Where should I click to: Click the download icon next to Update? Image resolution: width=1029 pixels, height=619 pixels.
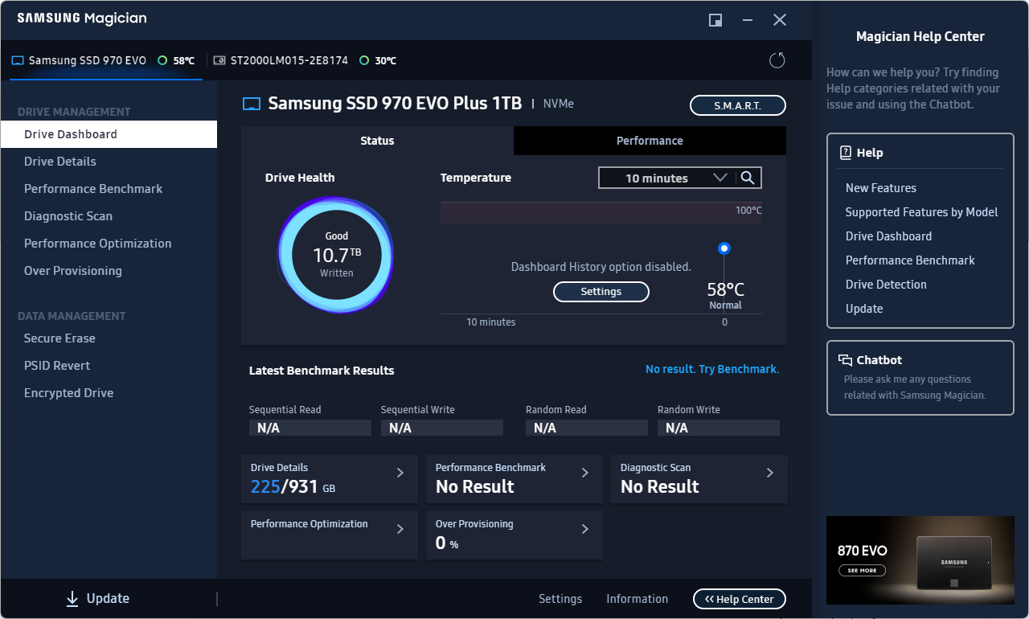pyautogui.click(x=71, y=598)
